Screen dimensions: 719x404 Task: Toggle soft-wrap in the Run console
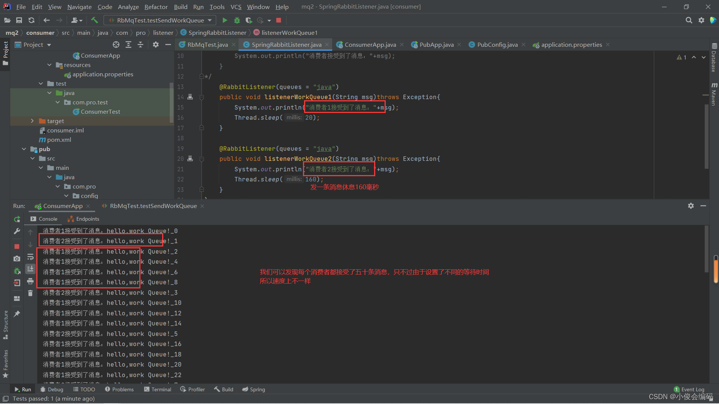coord(30,257)
